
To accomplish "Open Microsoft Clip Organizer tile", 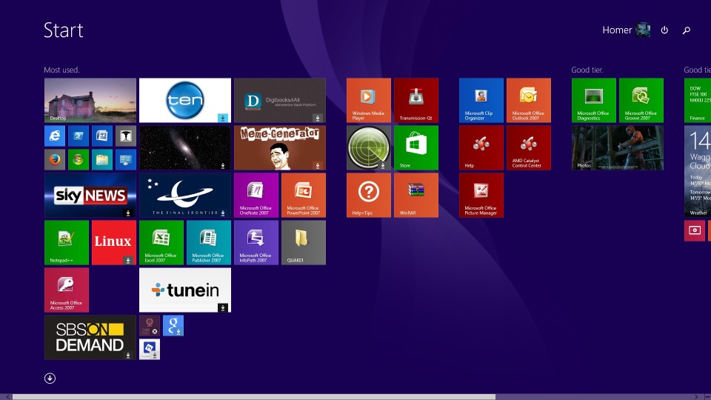I will pyautogui.click(x=481, y=100).
